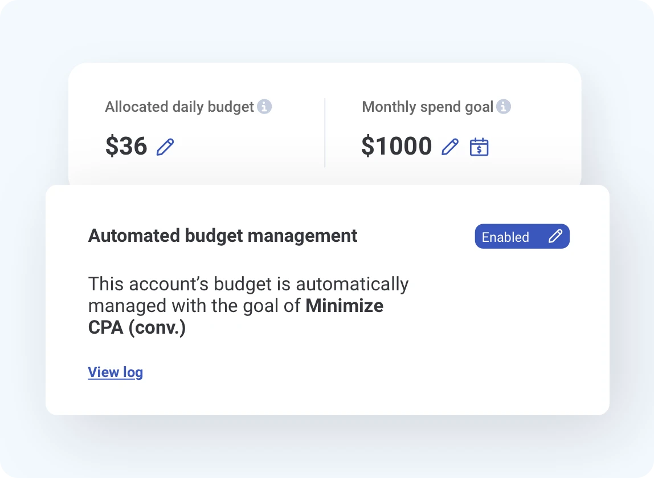Click the text 'managed with the goal of'
The image size is (654, 478).
(194, 306)
